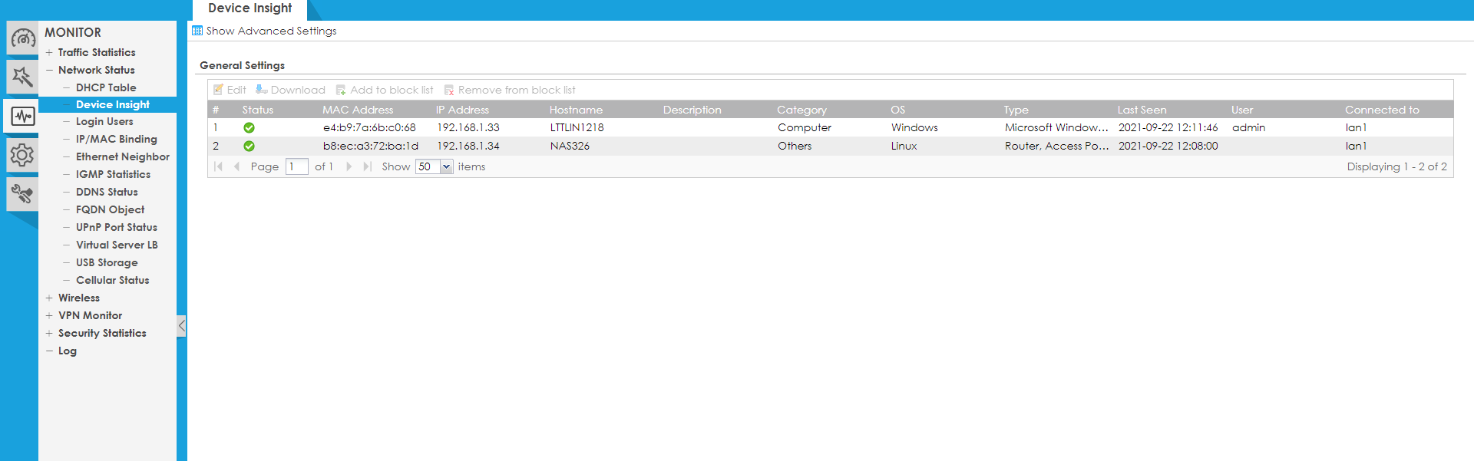The image size is (1474, 461).
Task: Sort by OS column header
Action: tap(897, 110)
